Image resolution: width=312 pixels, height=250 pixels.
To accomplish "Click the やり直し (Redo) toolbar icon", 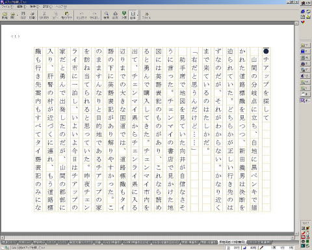I will tap(94, 15).
